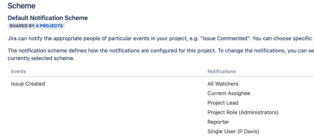Select the Default Notification Scheme title
This screenshot has height=138, width=314.
48,18
